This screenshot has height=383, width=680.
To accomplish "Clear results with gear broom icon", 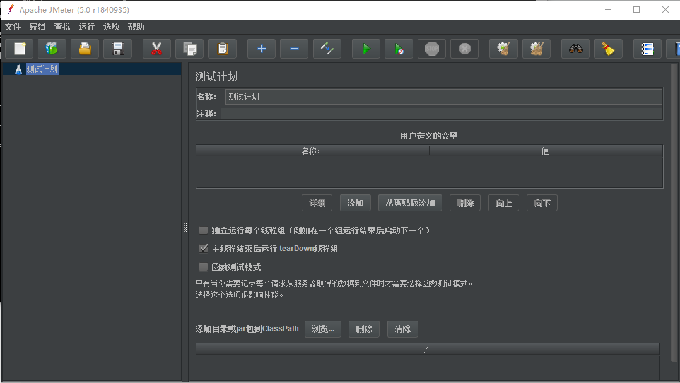I will [x=503, y=49].
